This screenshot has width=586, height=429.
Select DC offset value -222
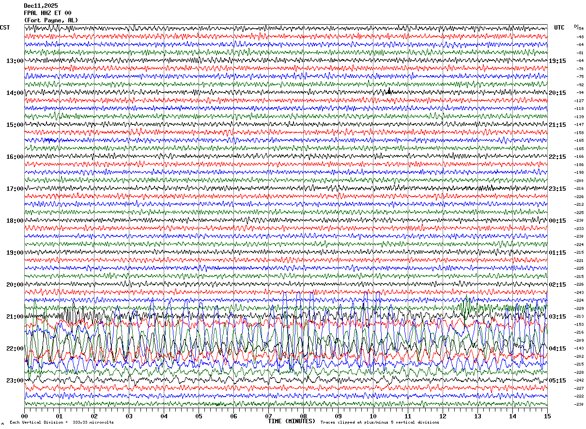click(579, 396)
